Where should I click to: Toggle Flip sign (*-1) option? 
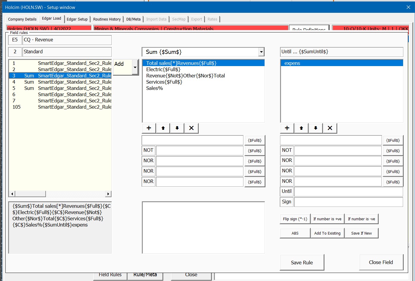[295, 219]
